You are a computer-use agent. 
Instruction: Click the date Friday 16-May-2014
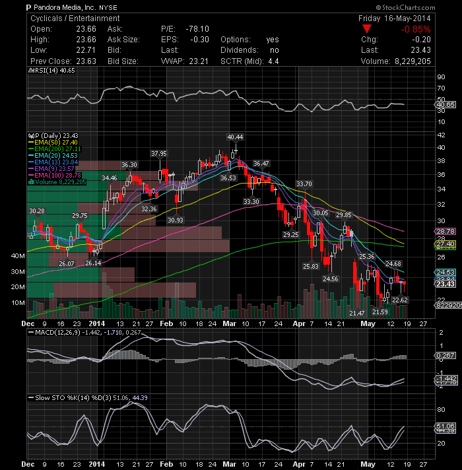pos(394,18)
